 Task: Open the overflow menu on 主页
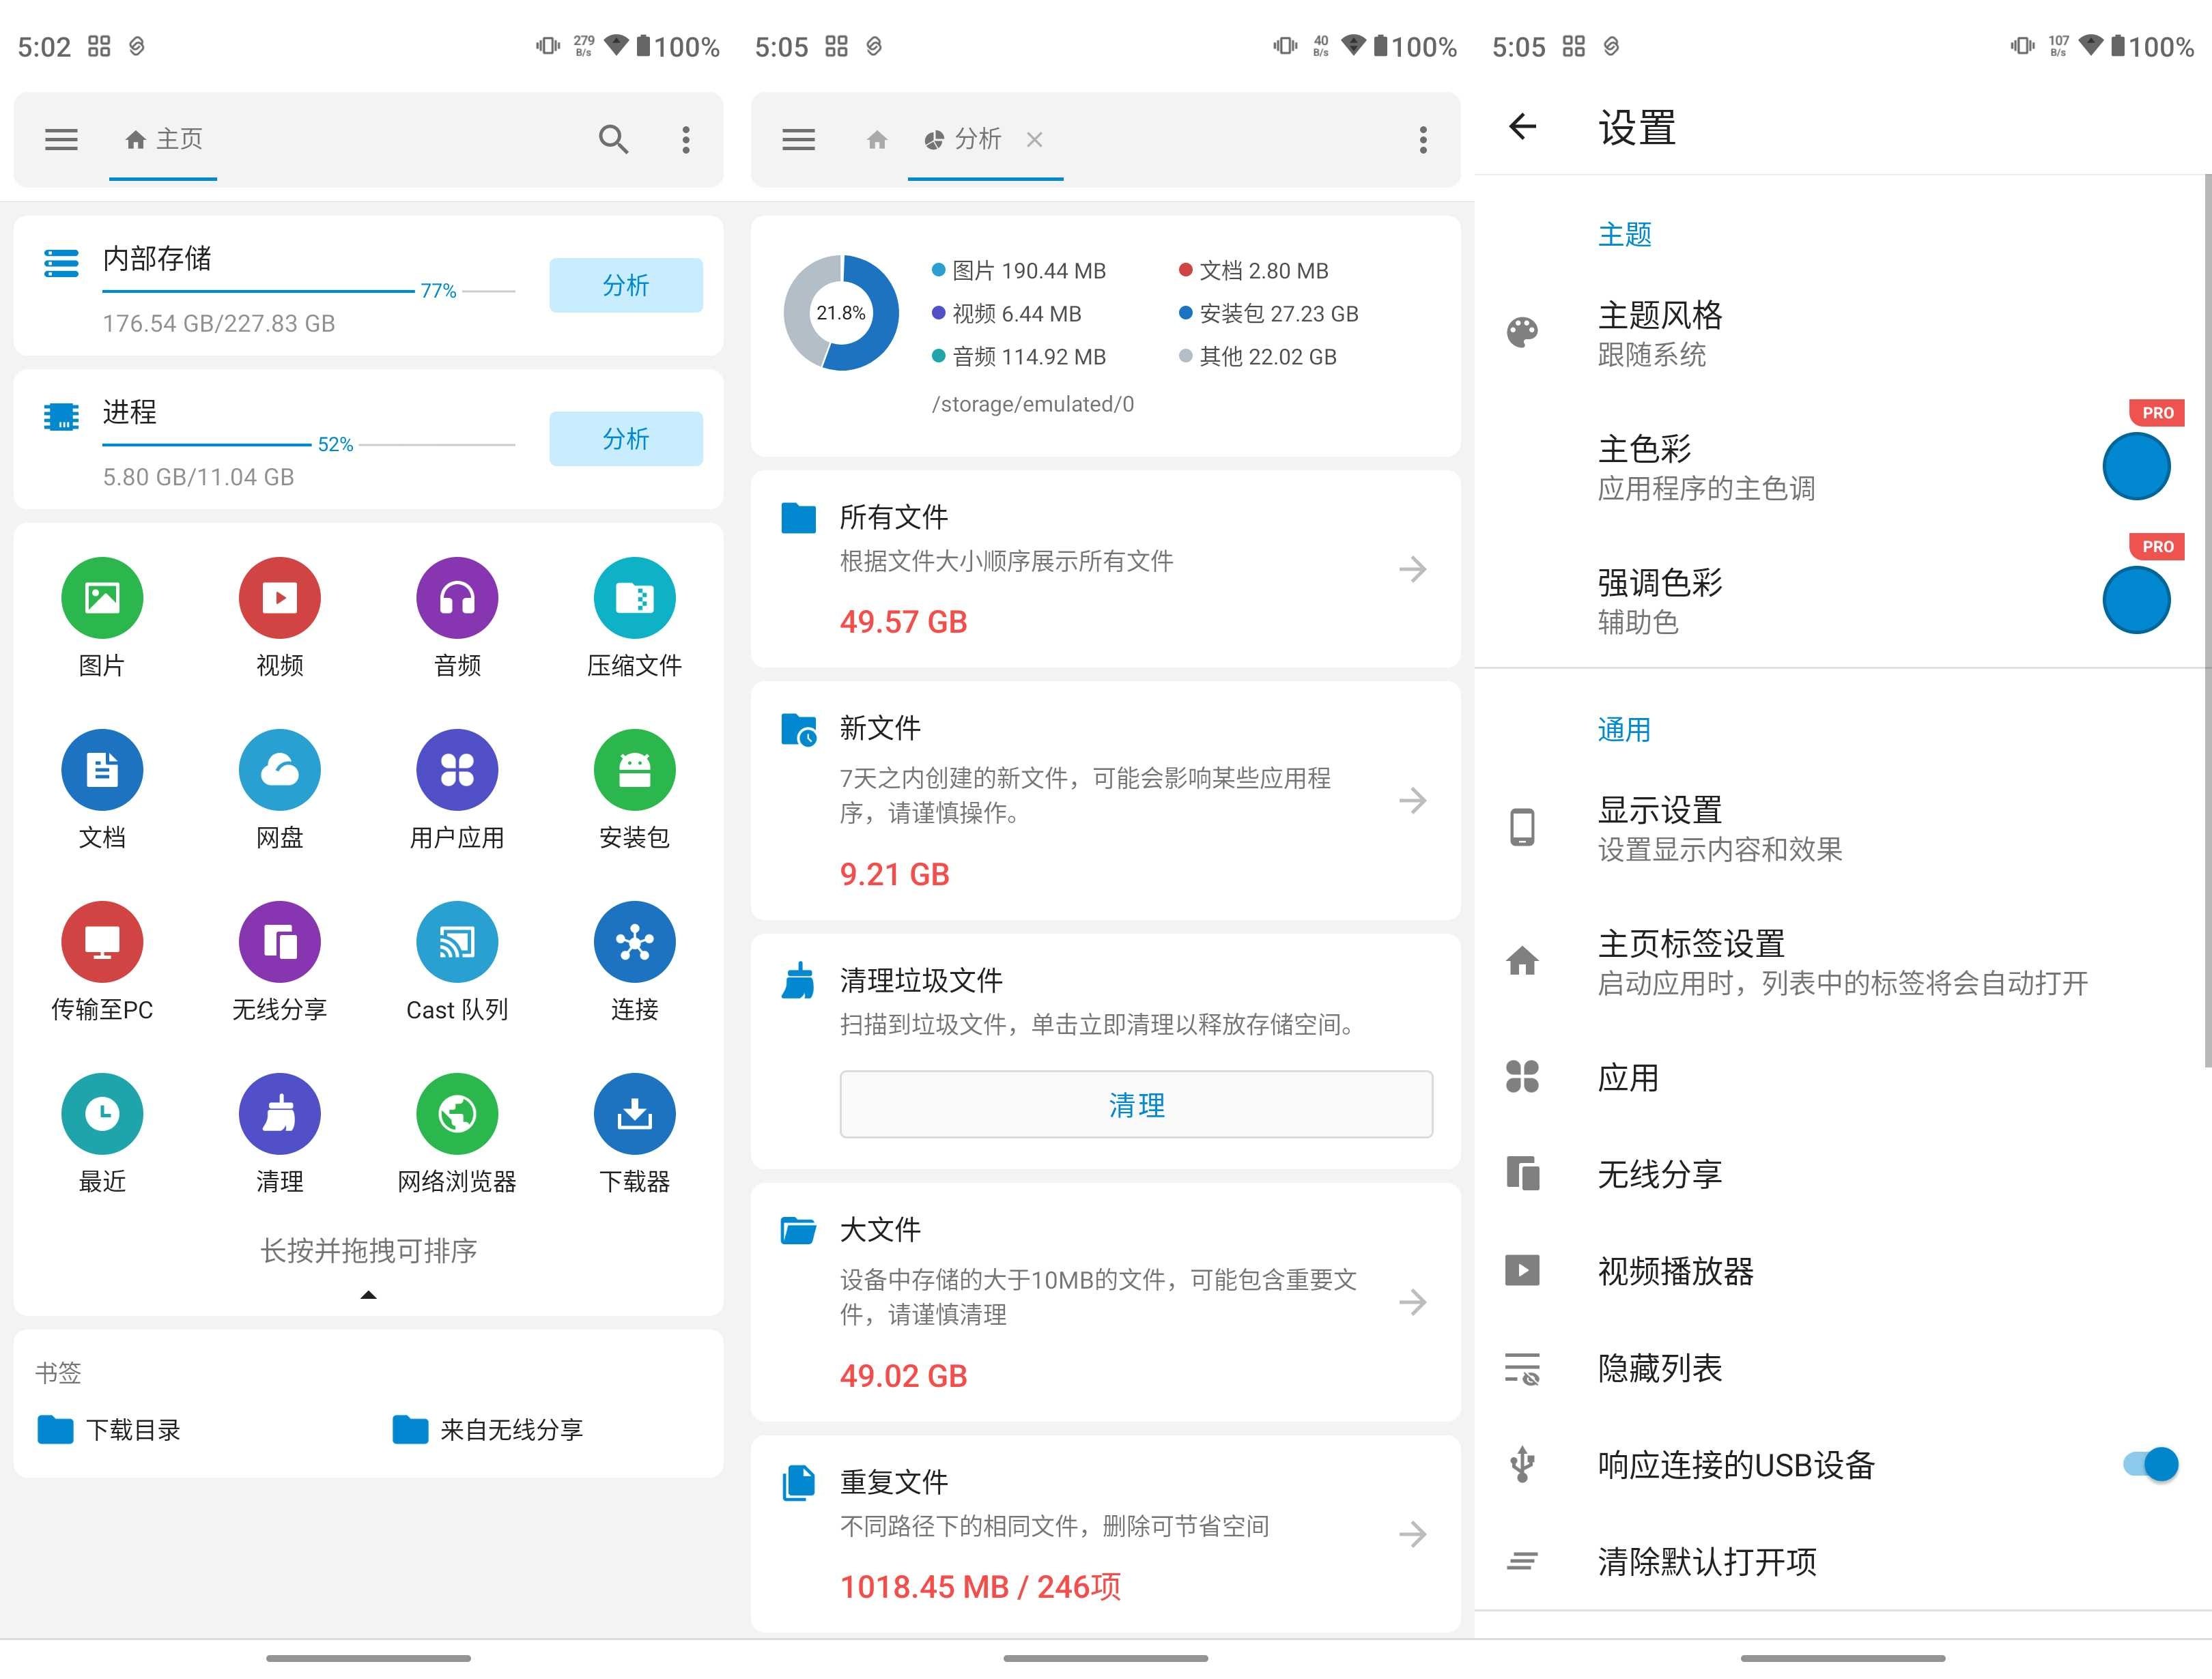point(686,140)
